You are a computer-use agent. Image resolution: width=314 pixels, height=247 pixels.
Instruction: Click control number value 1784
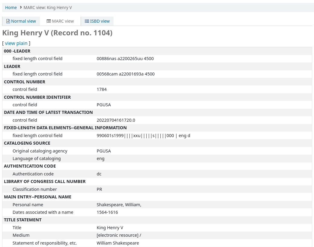pos(102,89)
